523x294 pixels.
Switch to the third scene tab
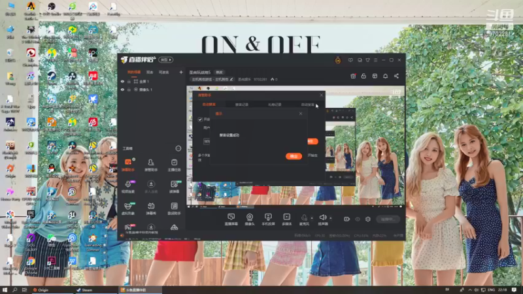click(x=164, y=72)
